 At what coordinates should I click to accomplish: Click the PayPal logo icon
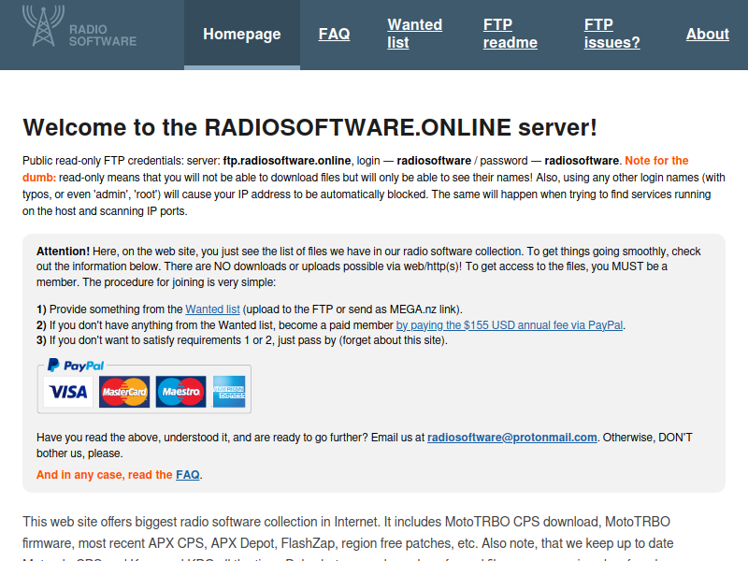click(x=76, y=366)
